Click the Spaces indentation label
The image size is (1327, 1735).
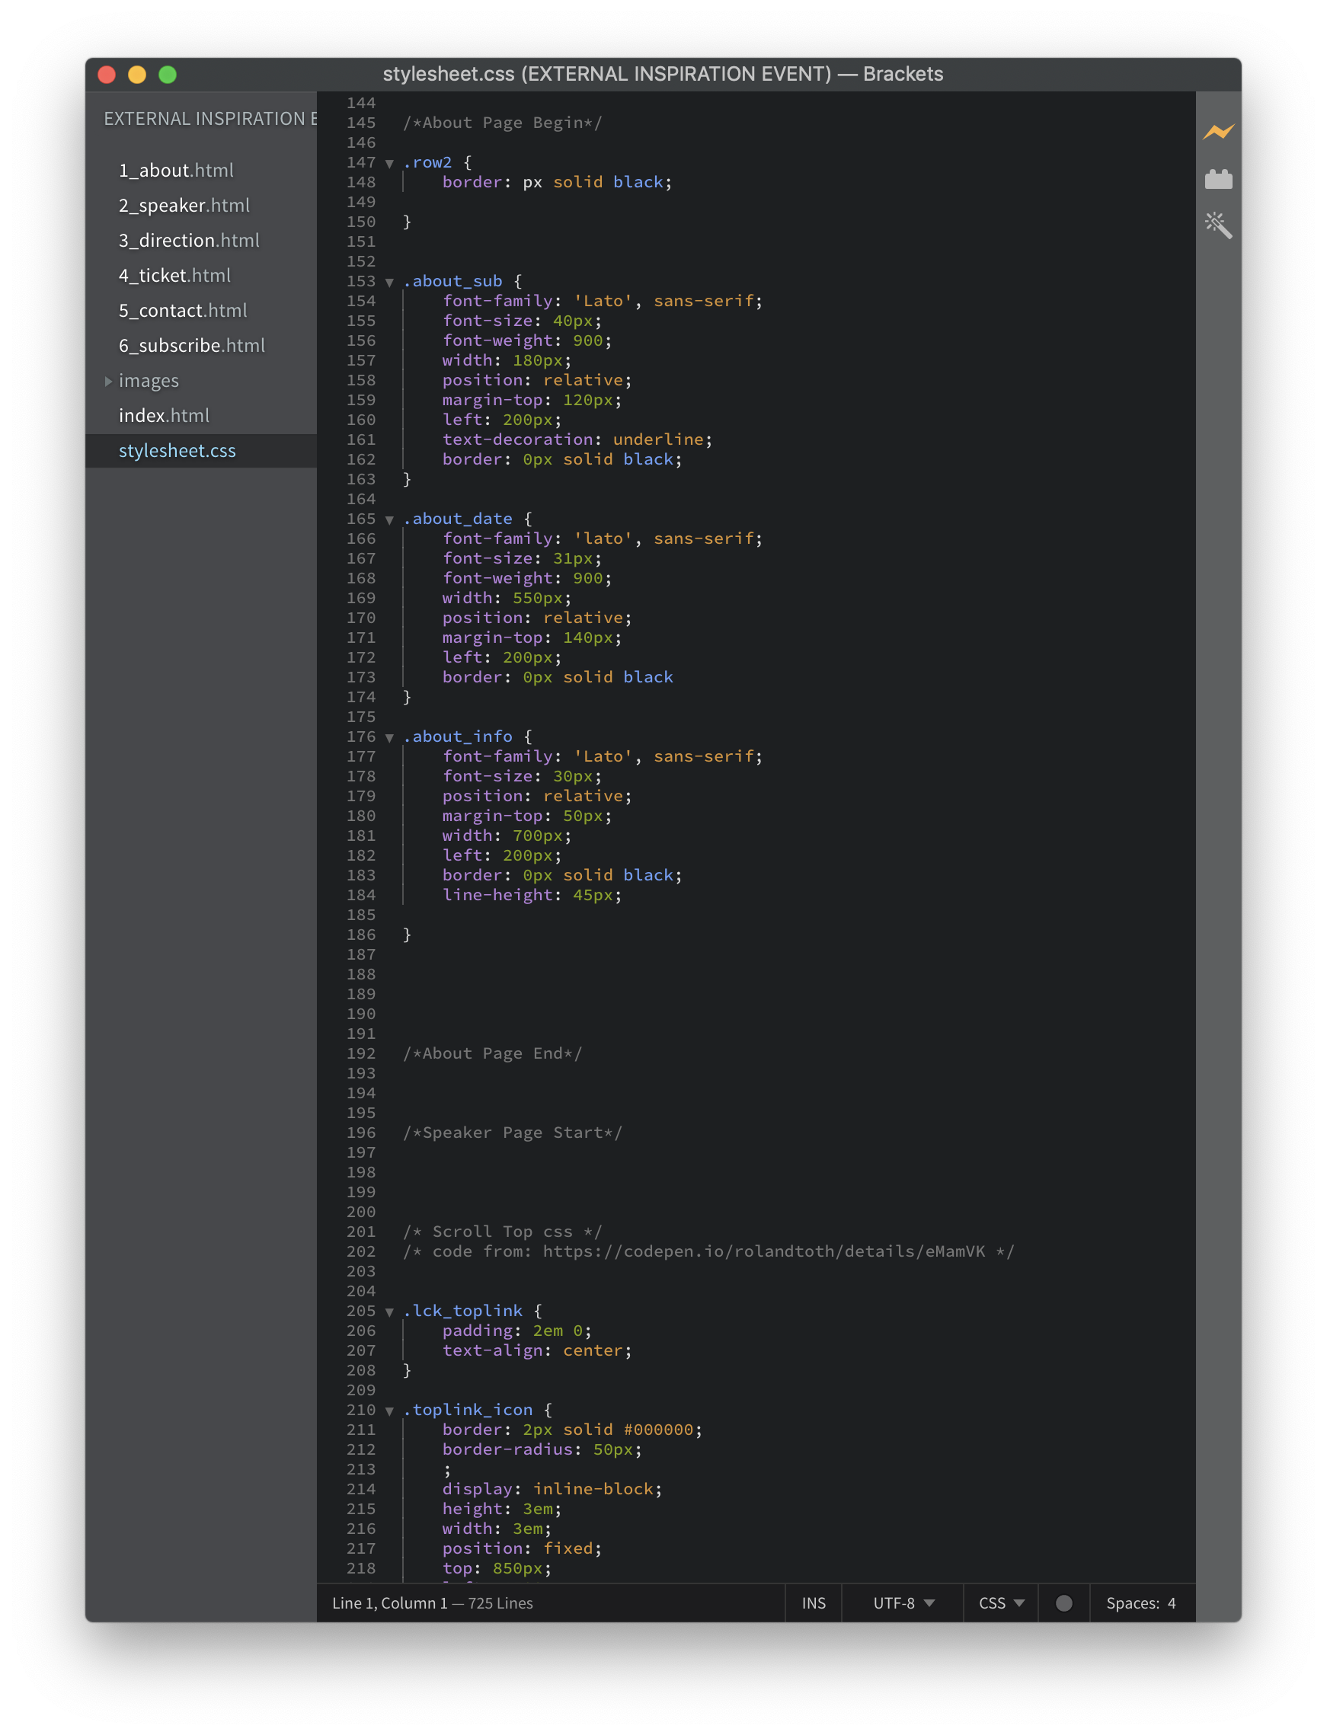pos(1132,1602)
